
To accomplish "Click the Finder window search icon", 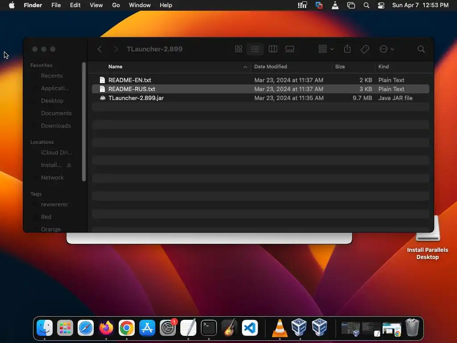I will point(421,49).
